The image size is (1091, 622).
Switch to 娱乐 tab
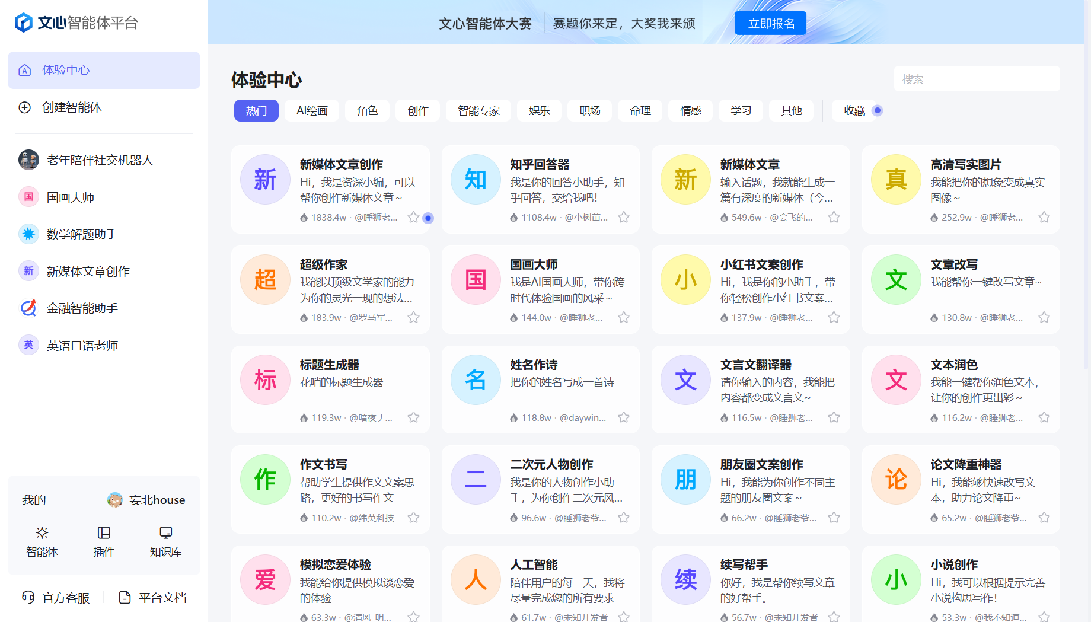pos(540,110)
